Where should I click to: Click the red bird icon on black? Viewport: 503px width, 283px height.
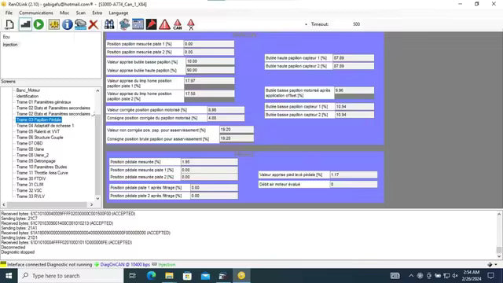151,24
